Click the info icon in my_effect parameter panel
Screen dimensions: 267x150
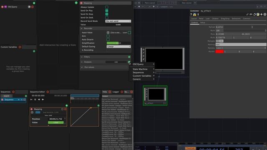(198, 15)
